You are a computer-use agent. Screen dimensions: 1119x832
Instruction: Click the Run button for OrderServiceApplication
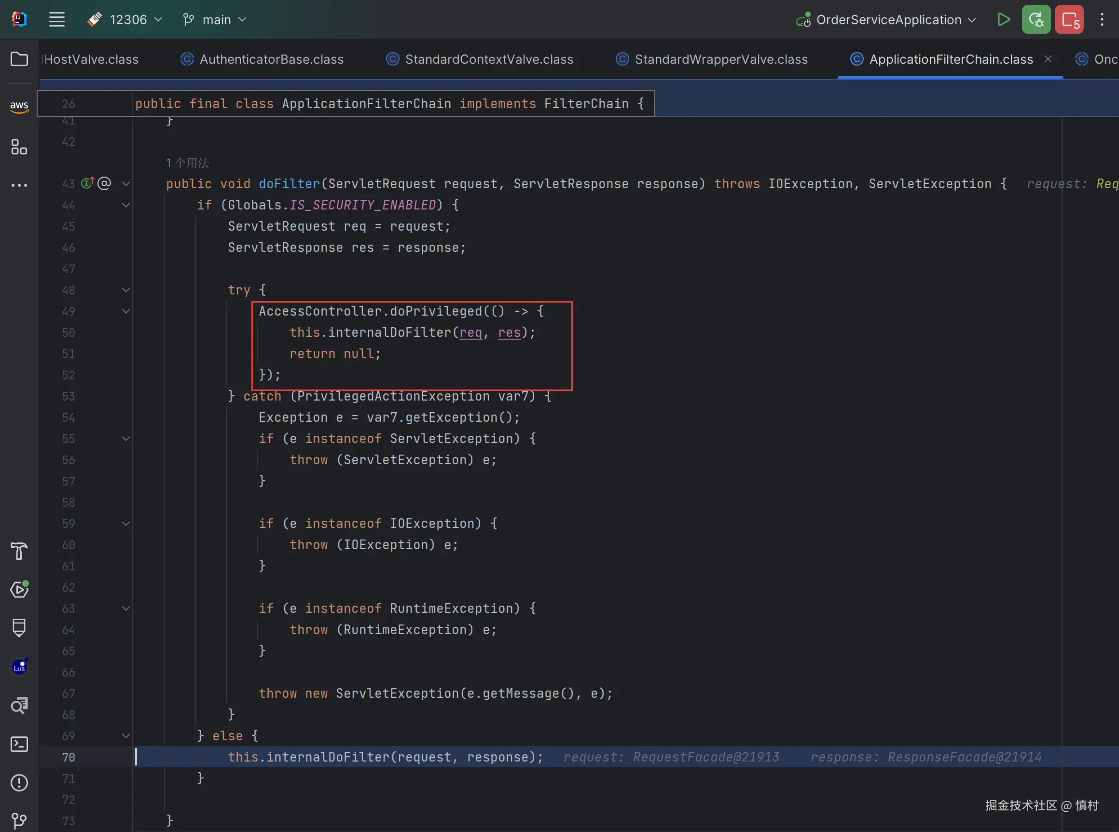point(1003,20)
